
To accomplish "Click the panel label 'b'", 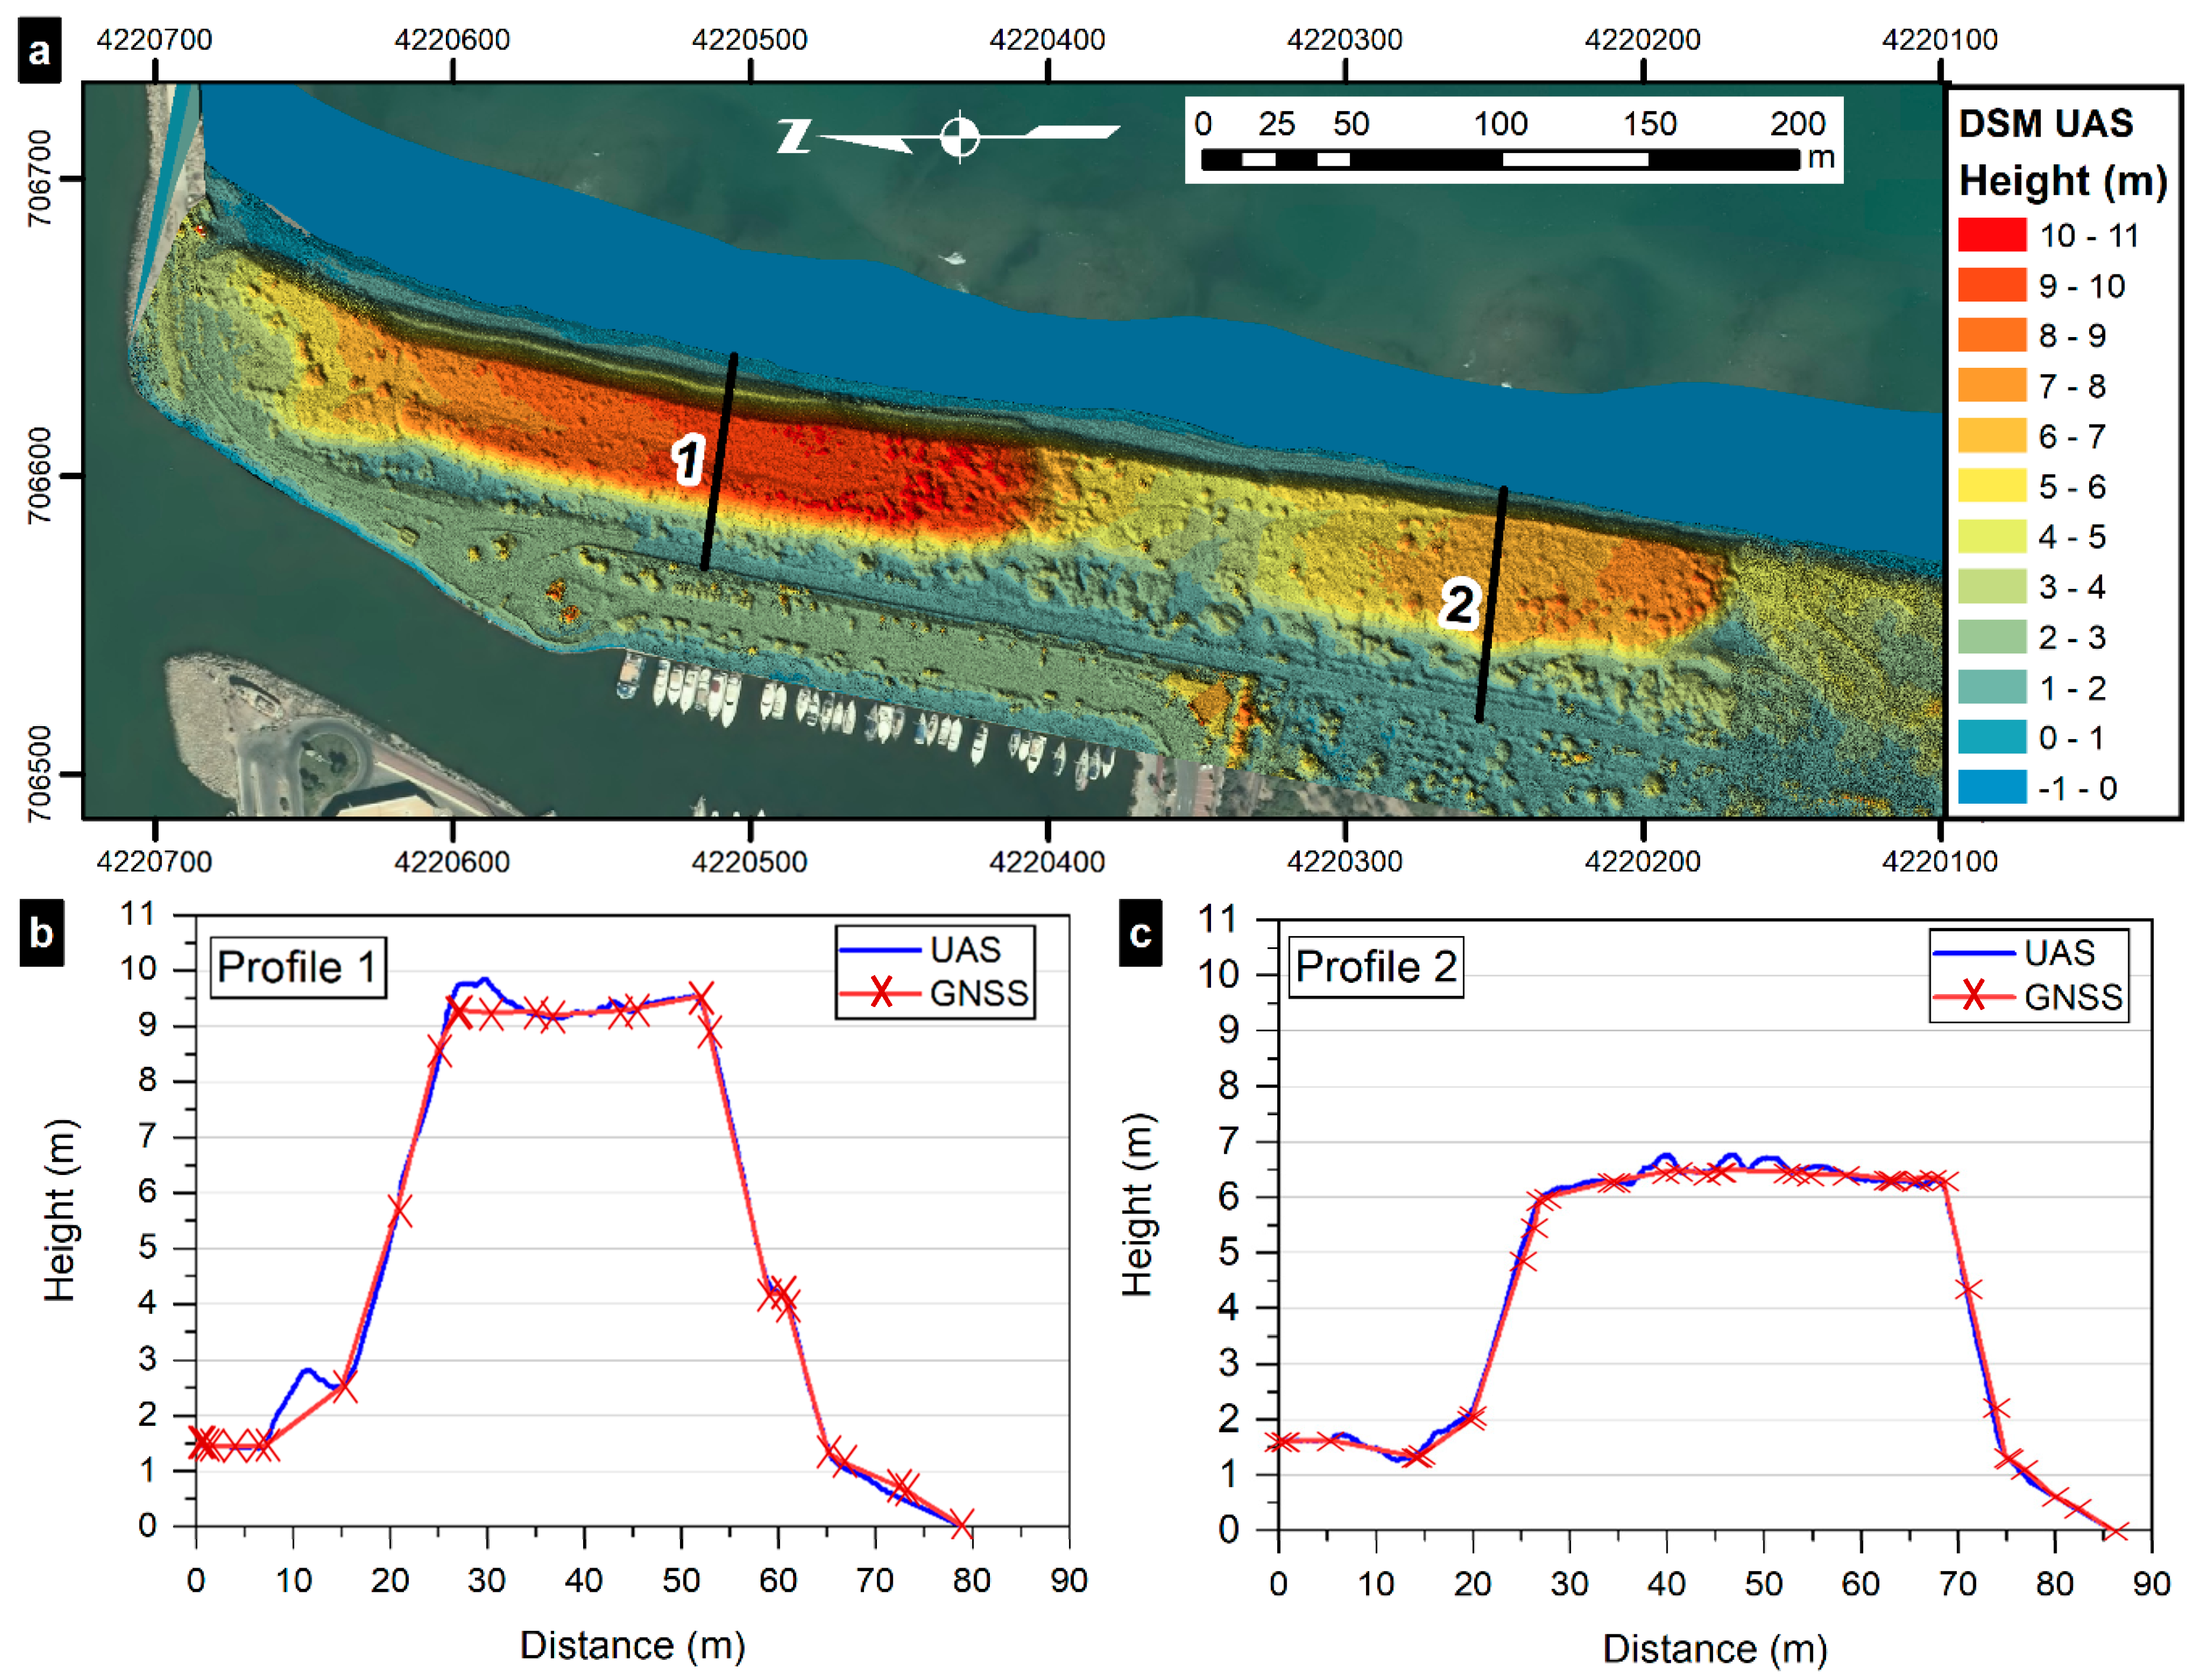I will tap(41, 933).
